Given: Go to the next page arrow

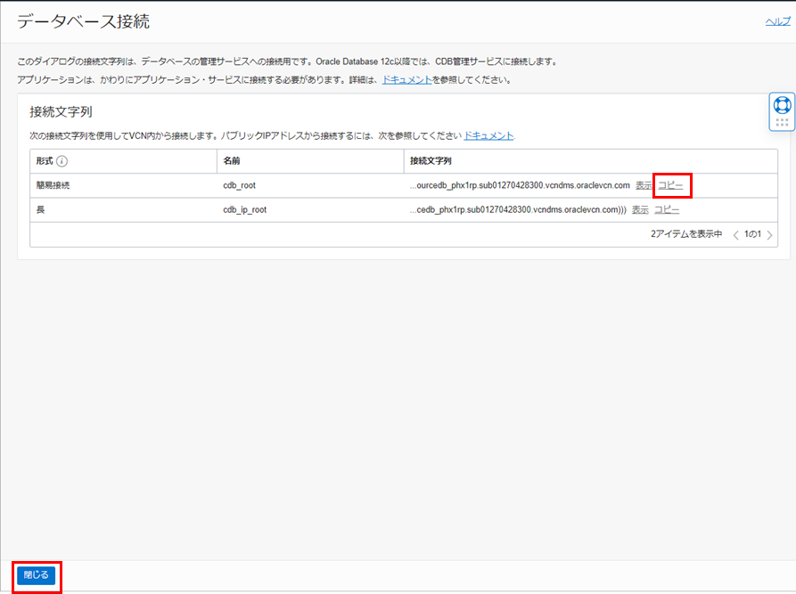Looking at the screenshot, I should 769,235.
